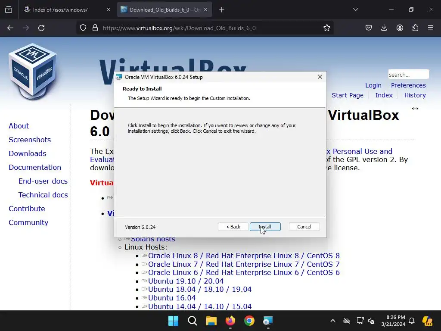Open Ubuntu 14.04 / 14.10 / 15.04 link
The height and width of the screenshot is (331, 441).
[x=200, y=306]
